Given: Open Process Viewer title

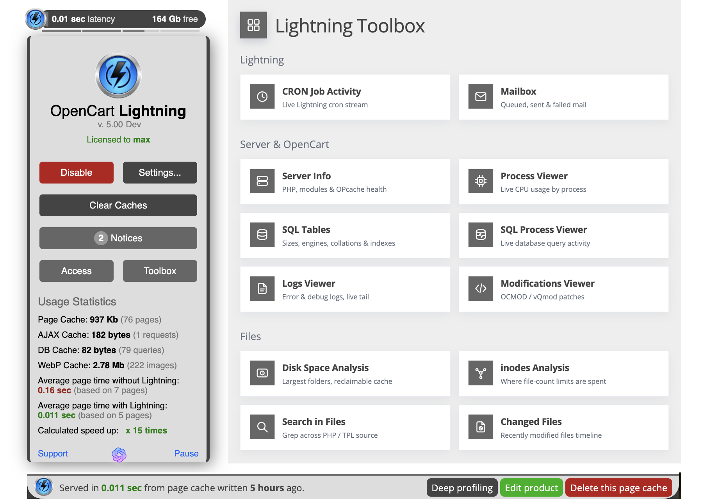Looking at the screenshot, I should [534, 176].
